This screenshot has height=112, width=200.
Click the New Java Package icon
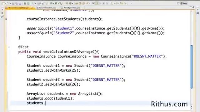(x=67, y=3)
